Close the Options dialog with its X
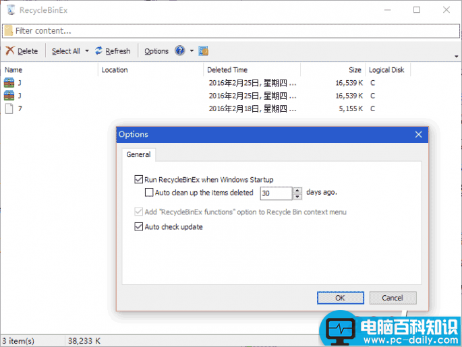 coord(418,134)
